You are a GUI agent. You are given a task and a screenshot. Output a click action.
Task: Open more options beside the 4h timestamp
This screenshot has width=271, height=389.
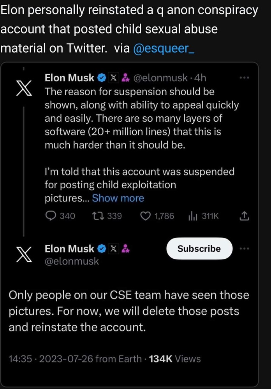(x=245, y=78)
